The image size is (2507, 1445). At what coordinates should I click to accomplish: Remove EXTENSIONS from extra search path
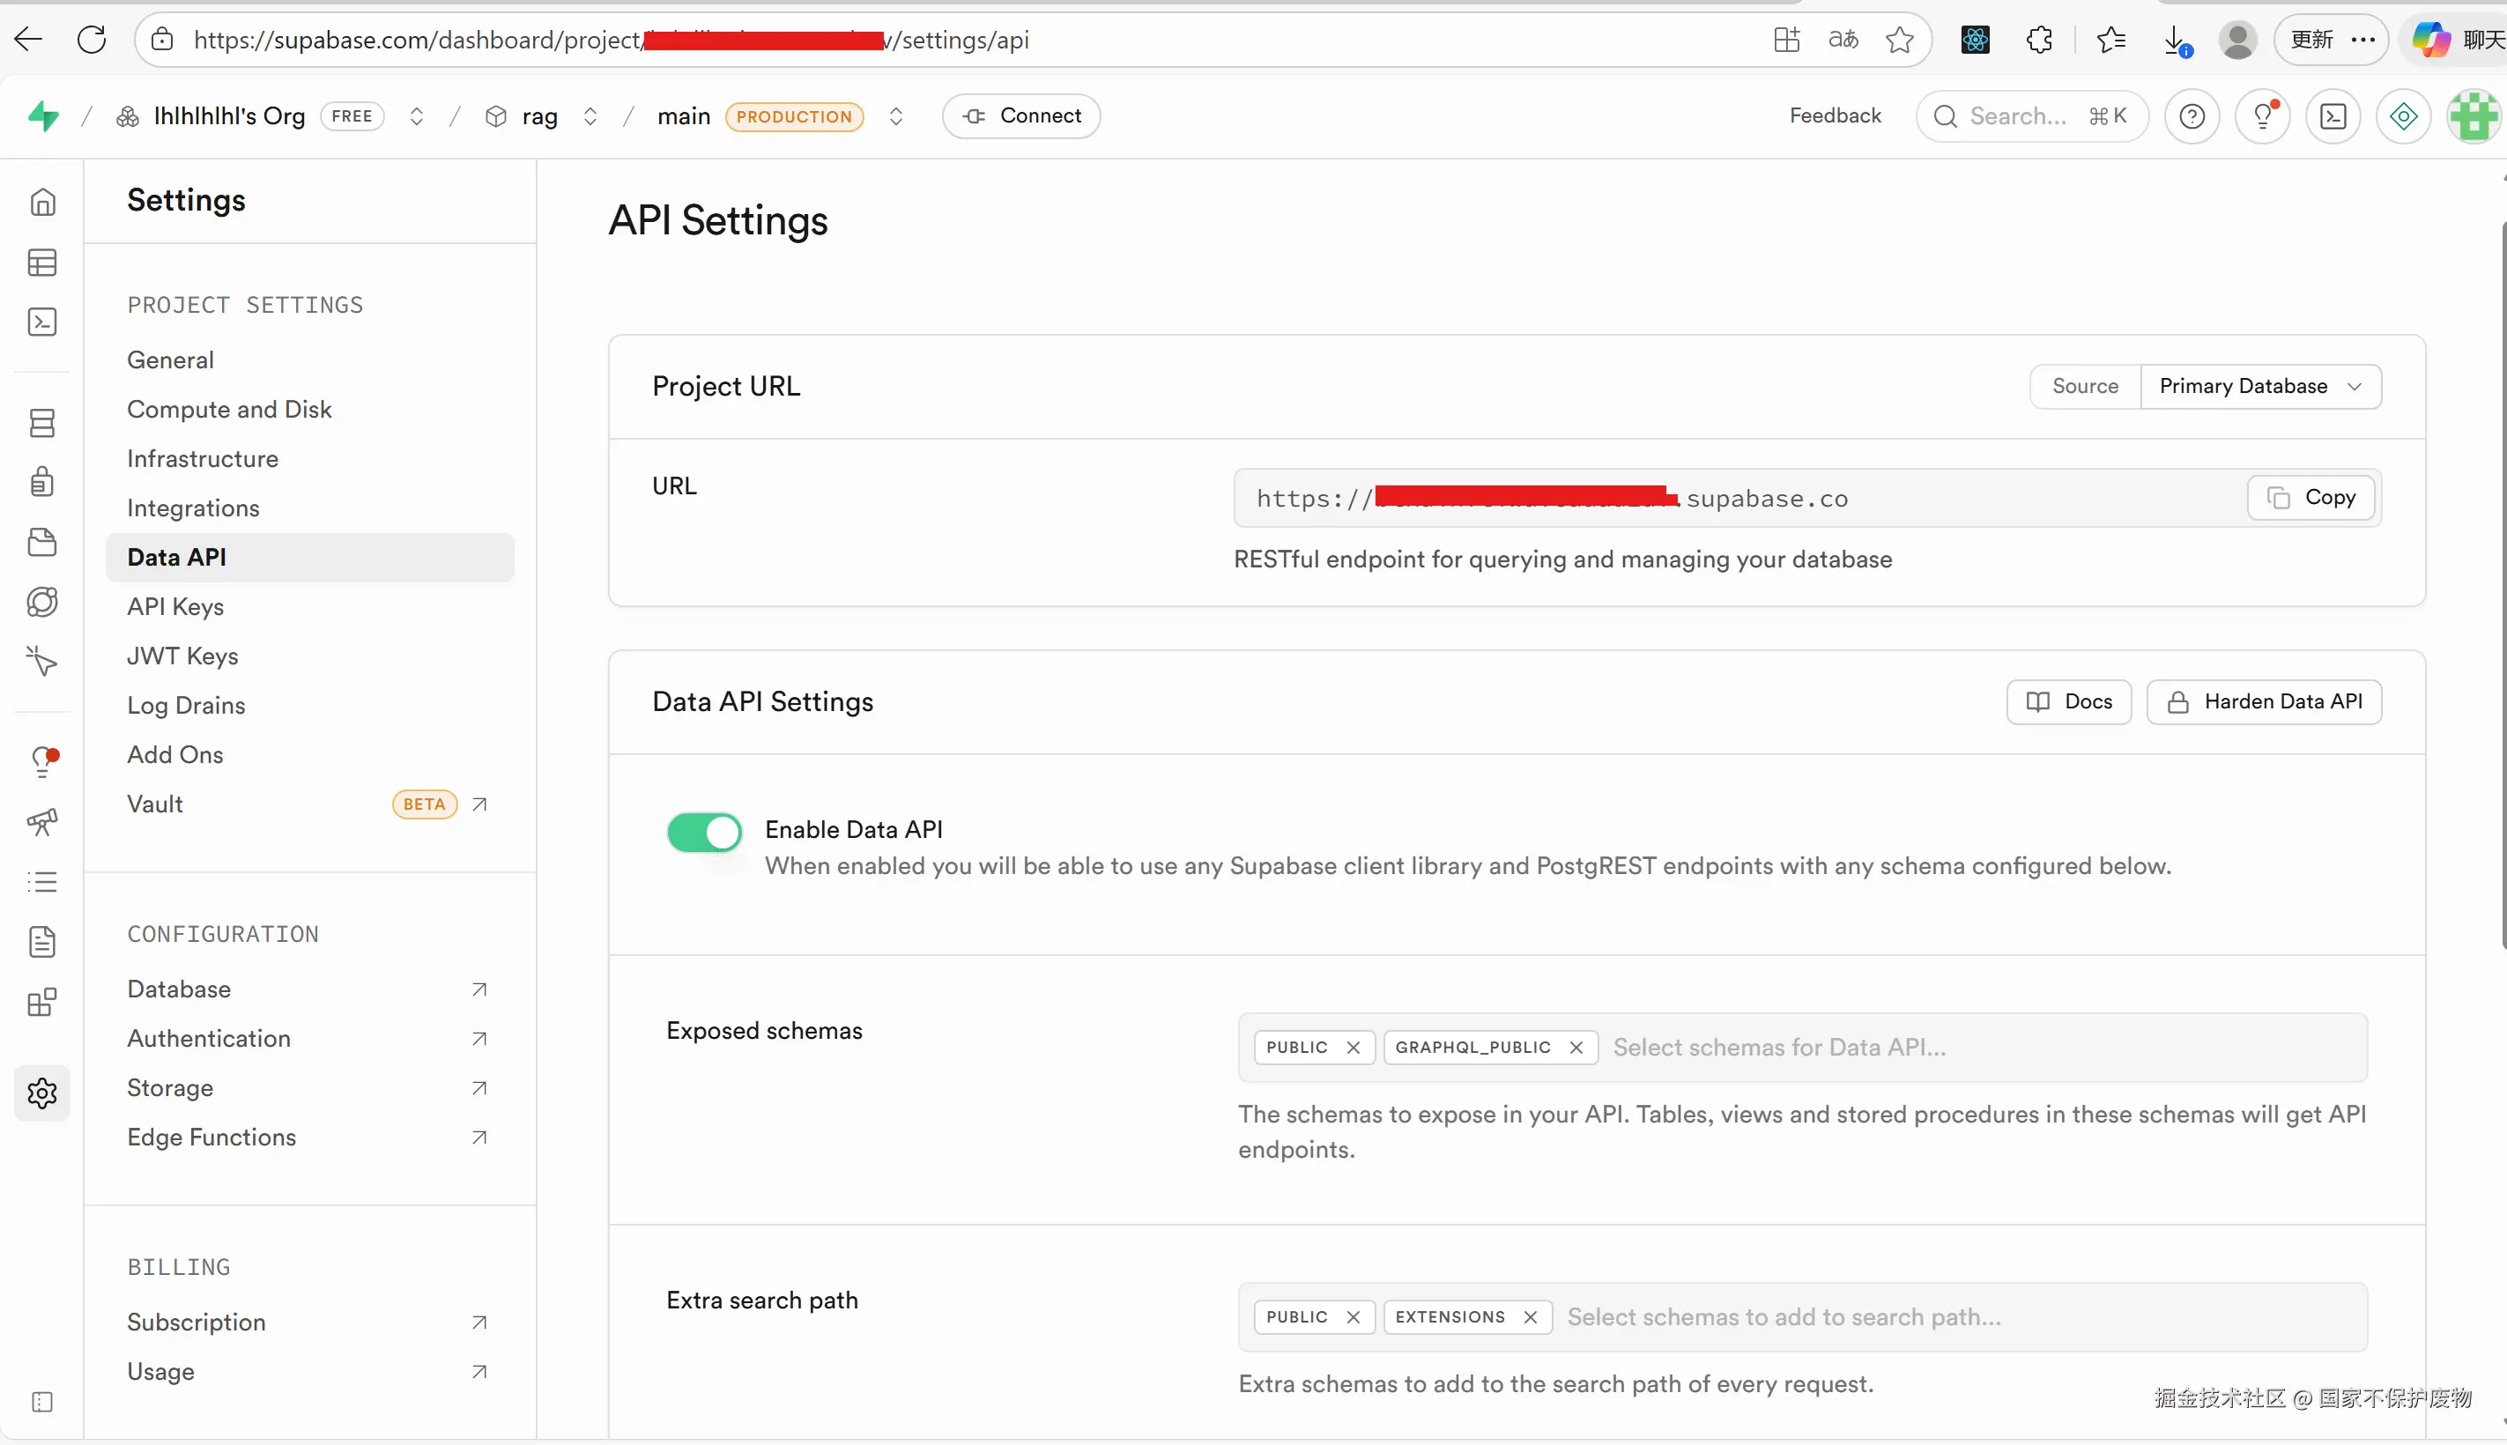[1531, 1317]
